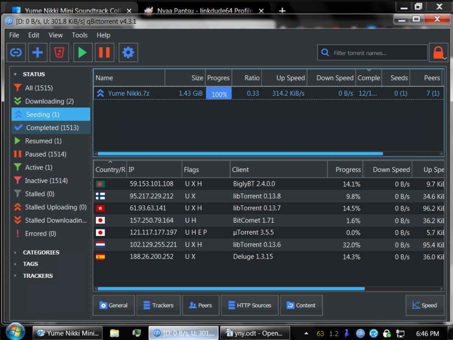453x340 pixels.
Task: Open the Speed graph tab
Action: coord(425,305)
